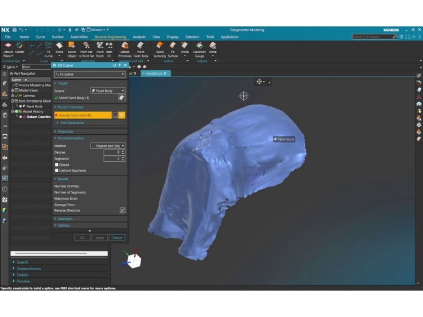The height and width of the screenshot is (317, 423).
Task: Click the Specify Constraints field
Action: [x=82, y=115]
